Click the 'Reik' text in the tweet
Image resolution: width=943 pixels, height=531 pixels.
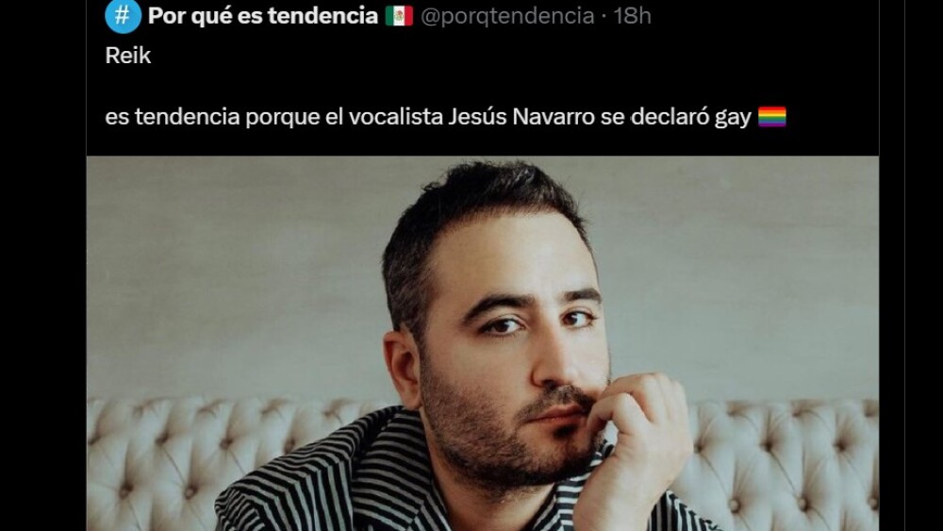point(128,56)
